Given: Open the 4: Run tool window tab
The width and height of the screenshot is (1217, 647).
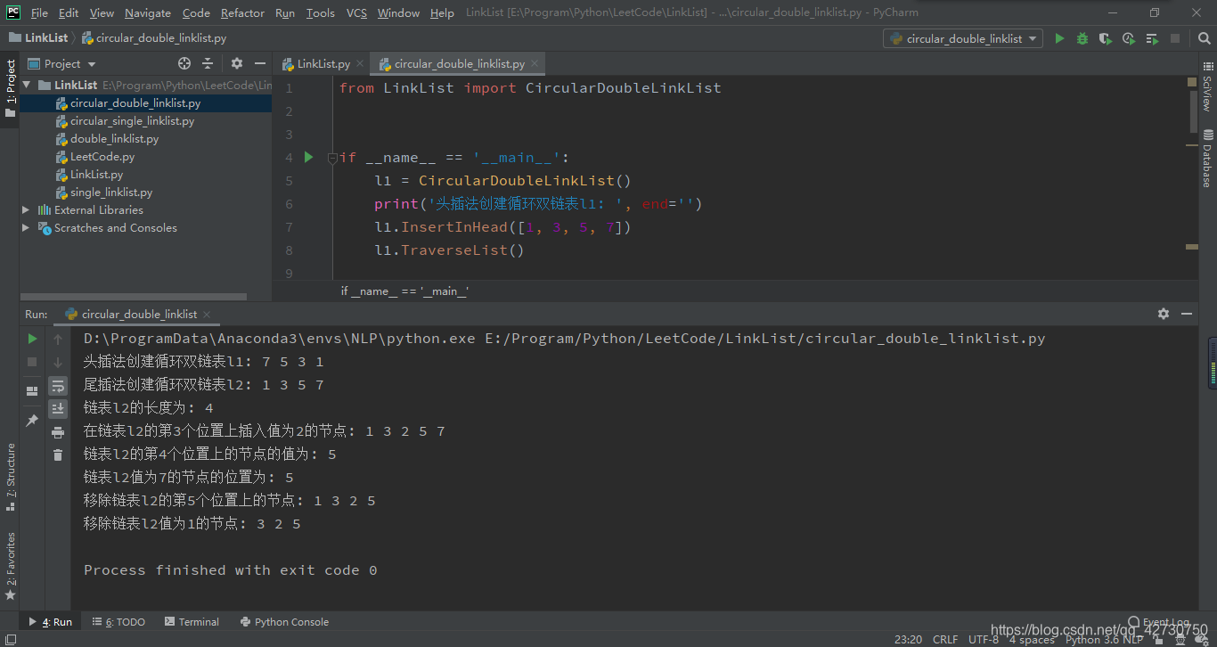Looking at the screenshot, I should pos(50,622).
